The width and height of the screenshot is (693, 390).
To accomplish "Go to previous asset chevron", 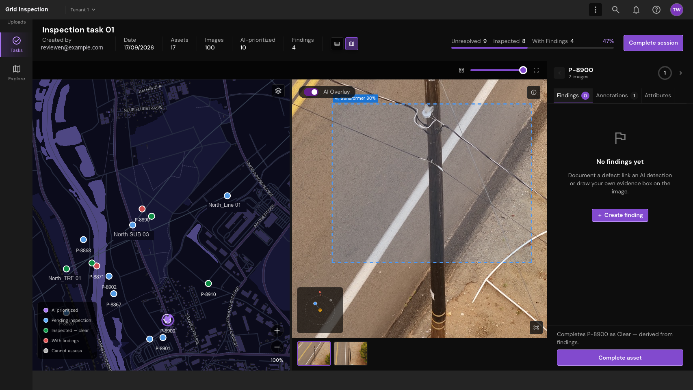I will (559, 73).
